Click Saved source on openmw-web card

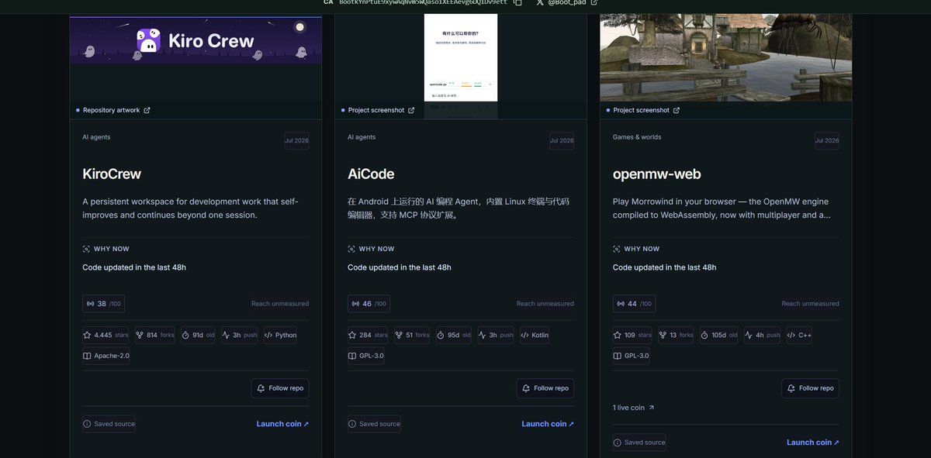tap(639, 443)
